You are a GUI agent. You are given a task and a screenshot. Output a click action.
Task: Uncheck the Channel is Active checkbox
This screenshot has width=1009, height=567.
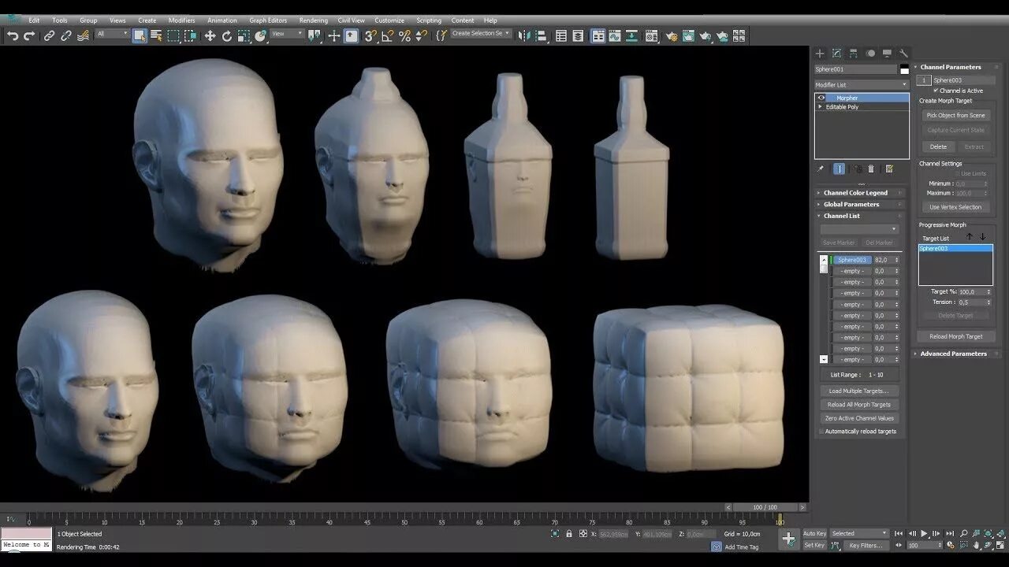(936, 91)
